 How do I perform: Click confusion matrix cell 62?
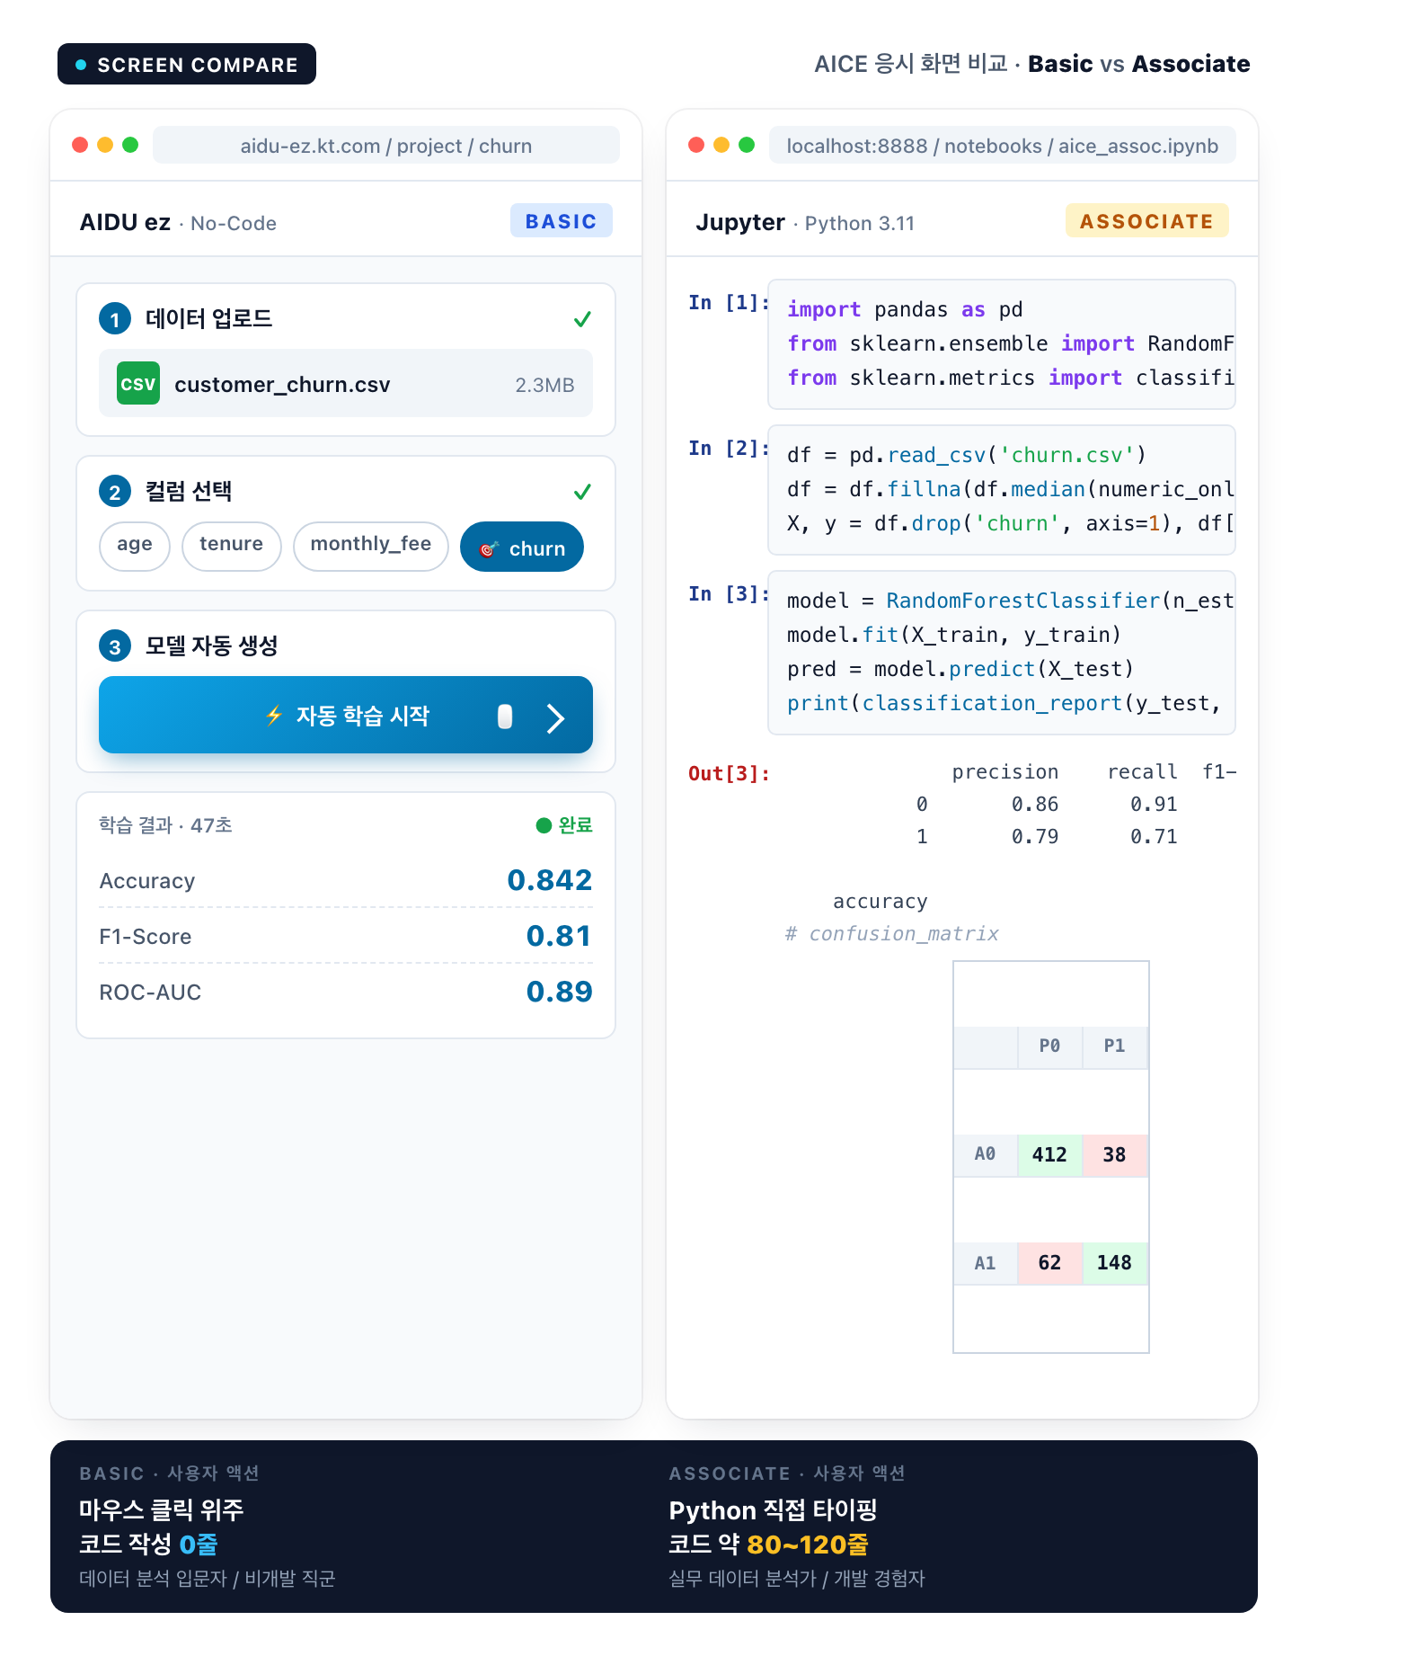[x=1049, y=1263]
